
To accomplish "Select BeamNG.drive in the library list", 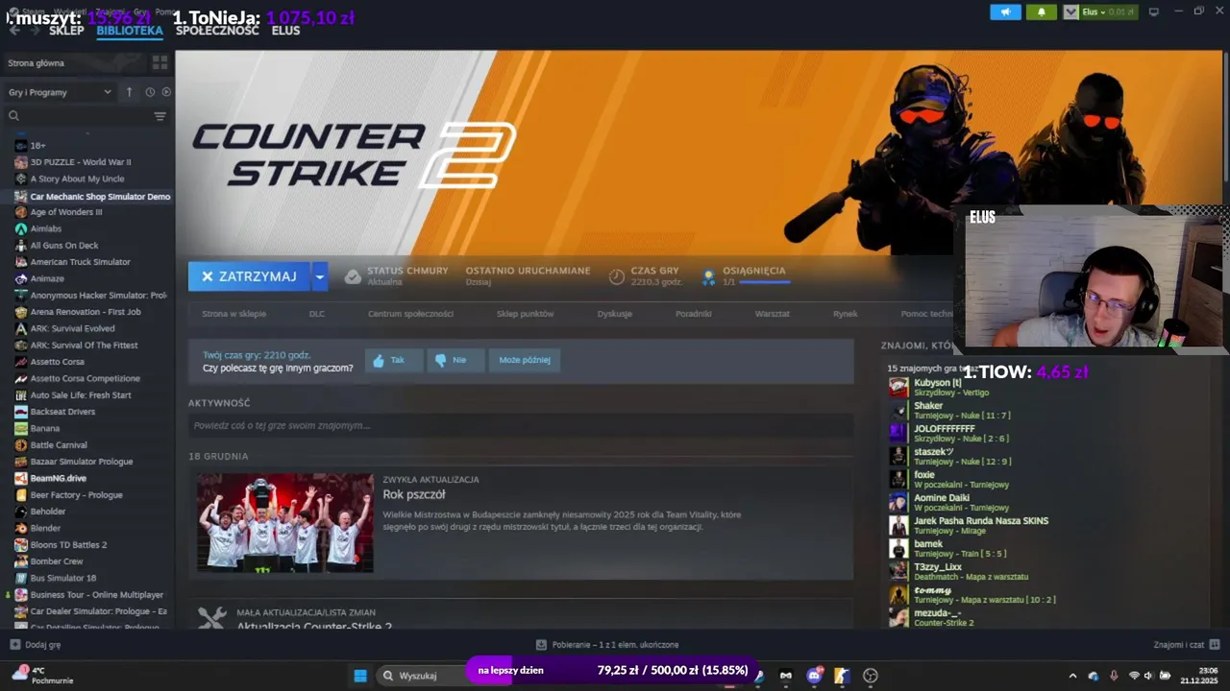I will (58, 478).
